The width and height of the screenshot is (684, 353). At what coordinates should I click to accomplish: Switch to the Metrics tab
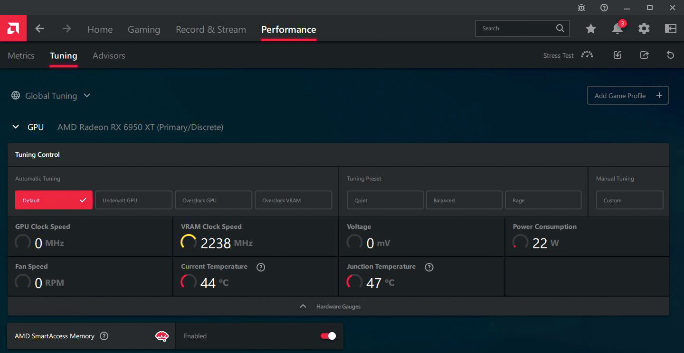pyautogui.click(x=21, y=55)
